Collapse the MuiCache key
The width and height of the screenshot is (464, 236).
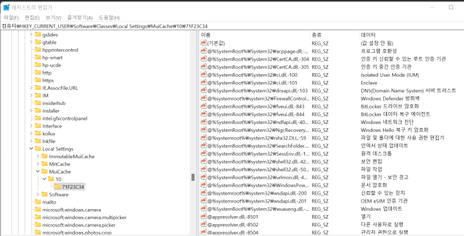tap(38, 172)
